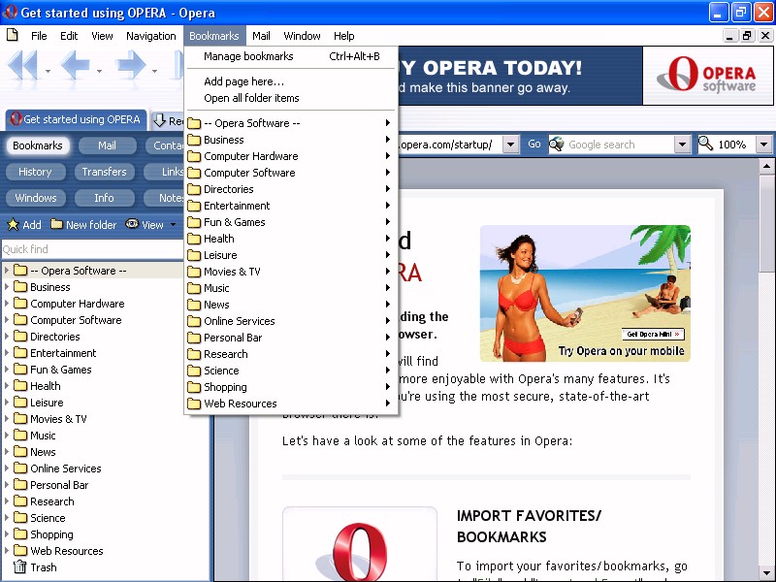Click the Google search magnifier icon
776x582 pixels.
click(x=557, y=144)
